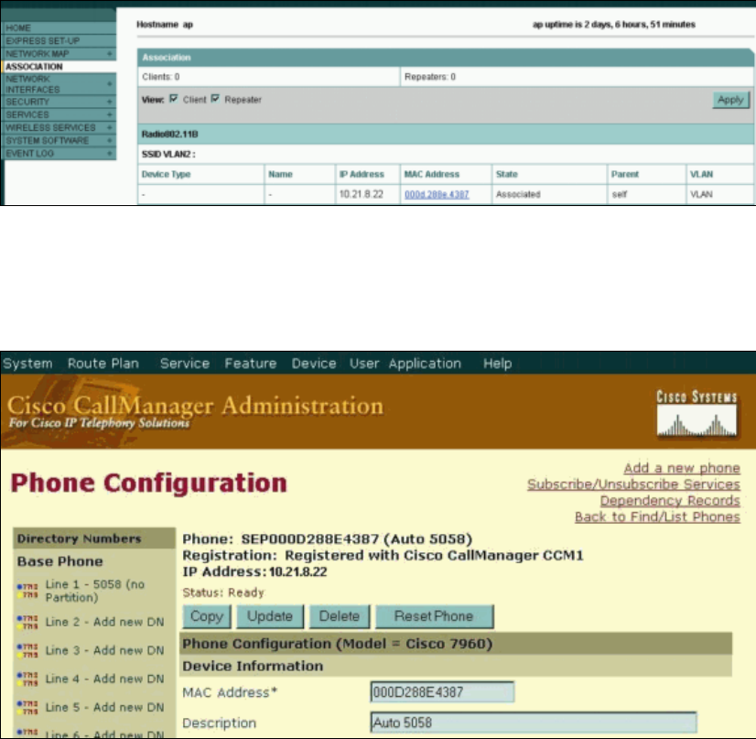Click the Associated state cell

pyautogui.click(x=518, y=194)
